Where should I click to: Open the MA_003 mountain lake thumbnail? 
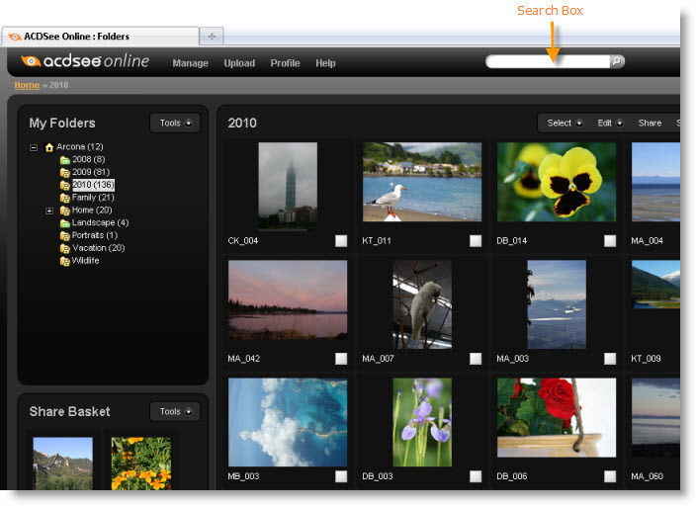pyautogui.click(x=557, y=304)
